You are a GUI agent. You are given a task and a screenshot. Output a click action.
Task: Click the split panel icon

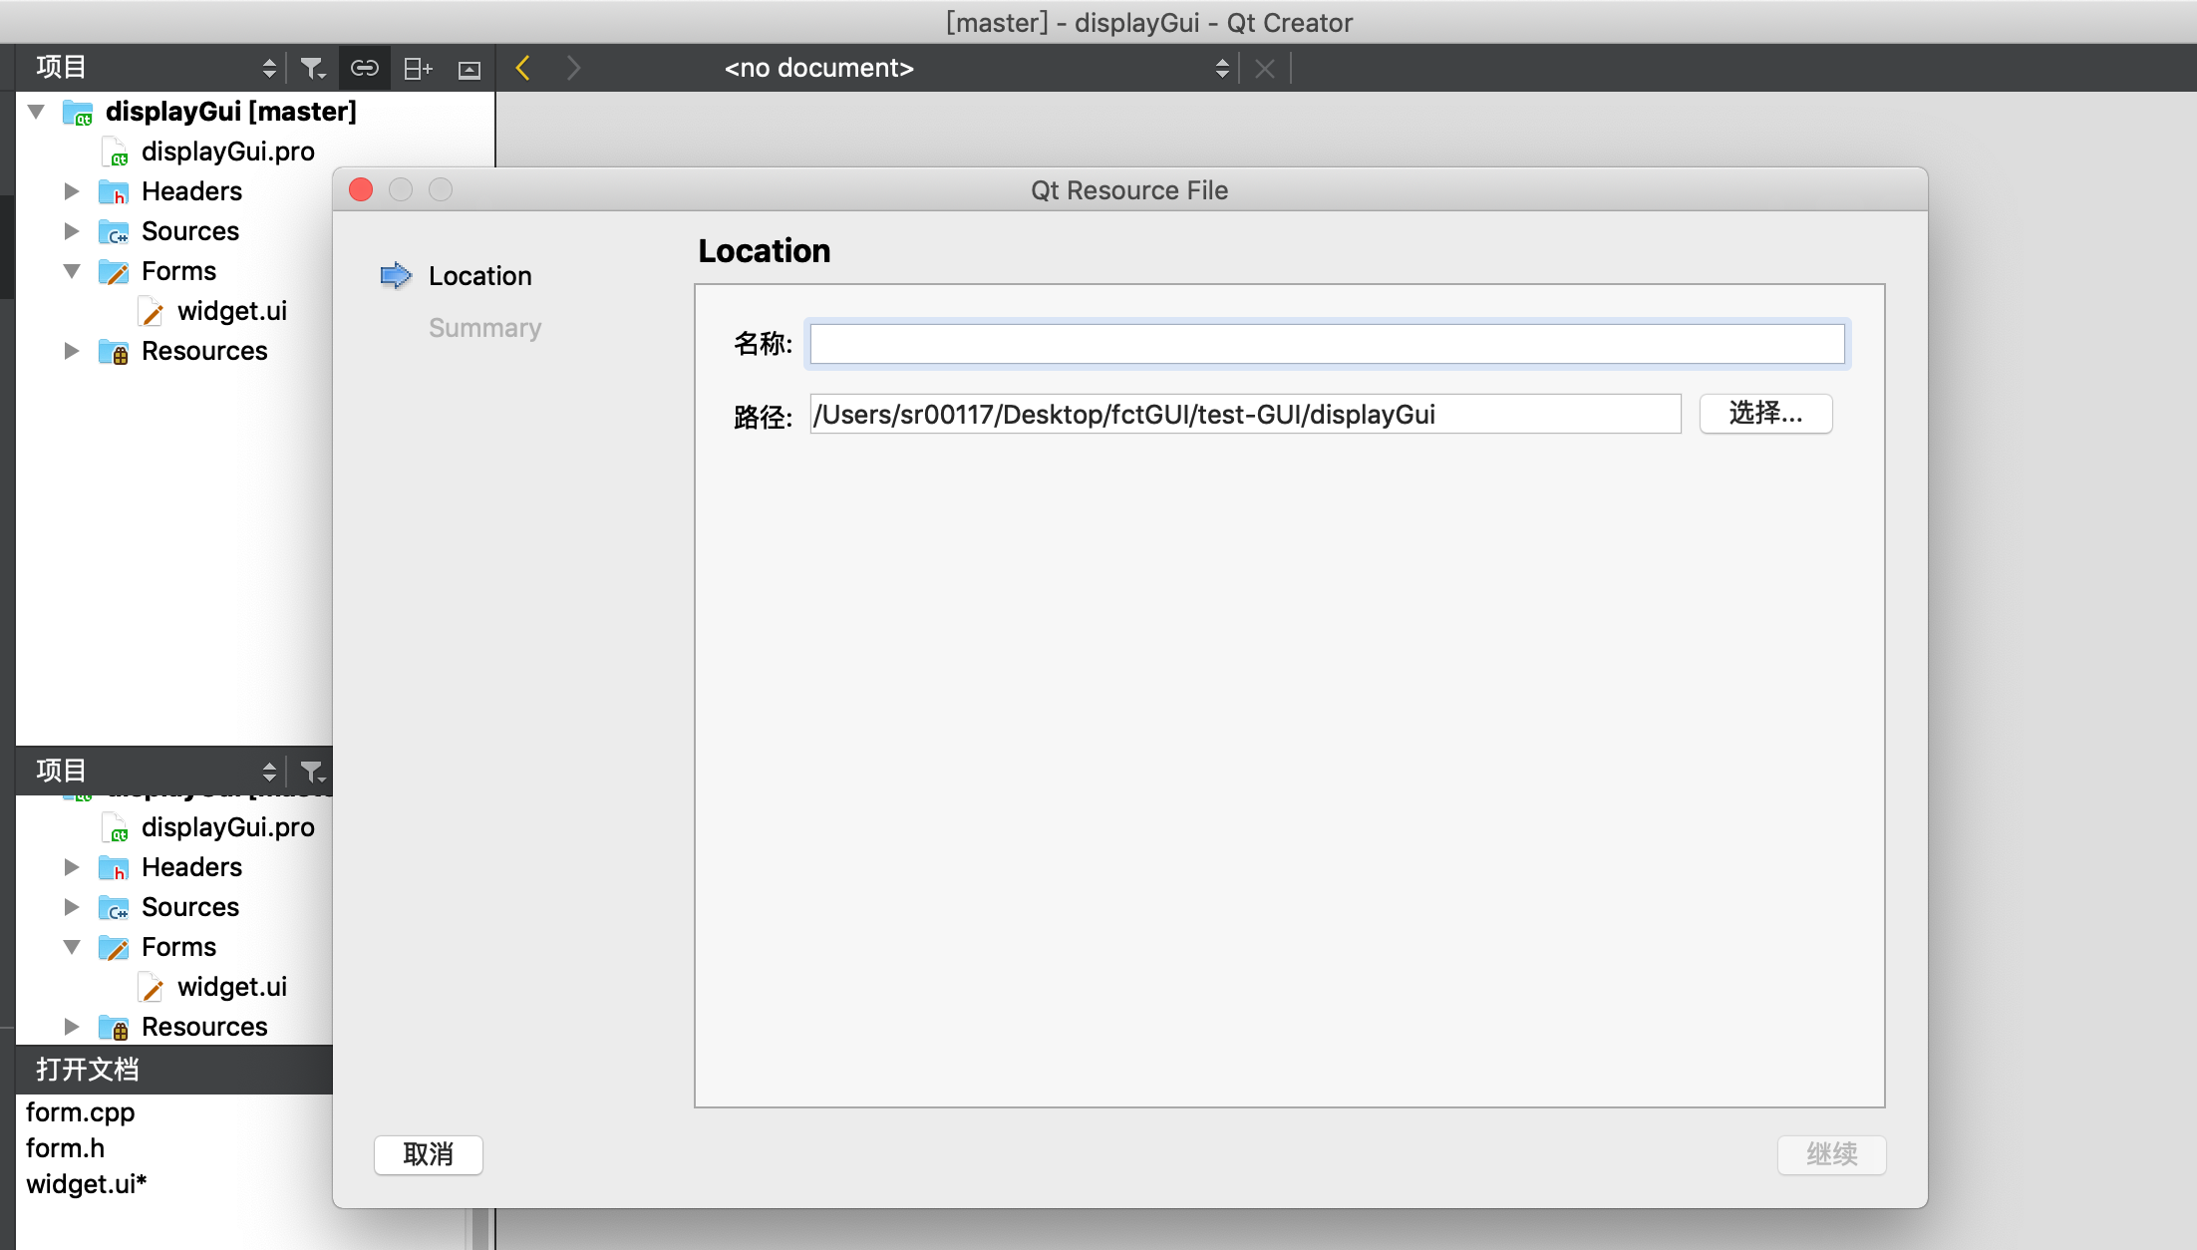pyautogui.click(x=417, y=68)
